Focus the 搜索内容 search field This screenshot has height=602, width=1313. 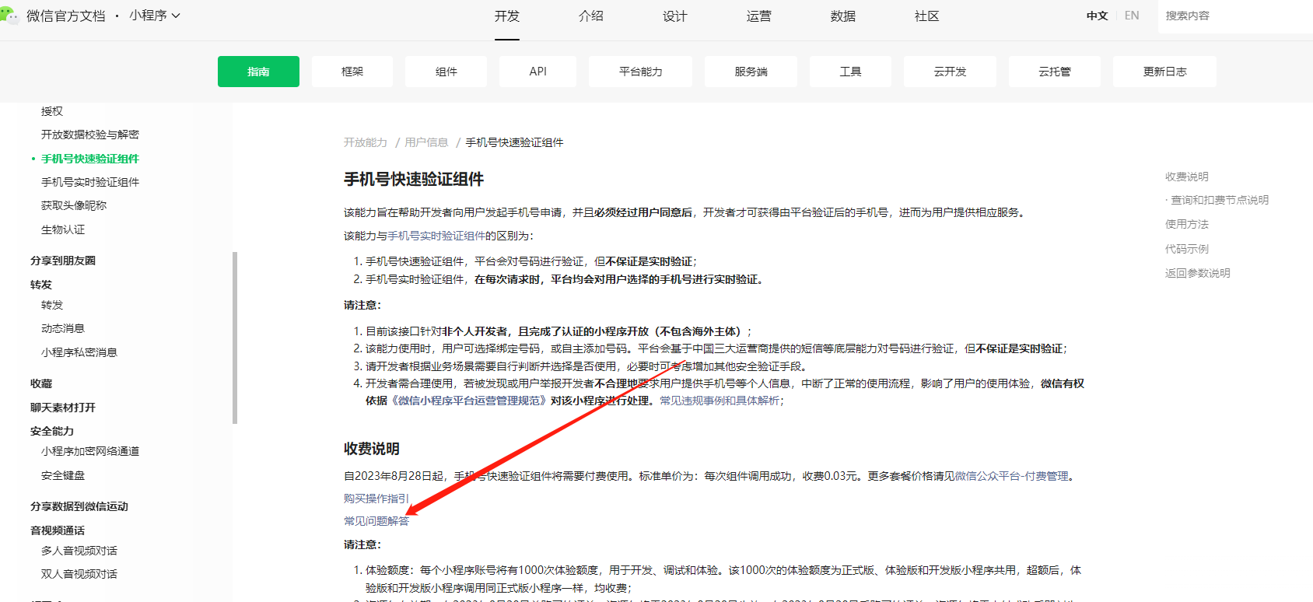click(x=1234, y=16)
